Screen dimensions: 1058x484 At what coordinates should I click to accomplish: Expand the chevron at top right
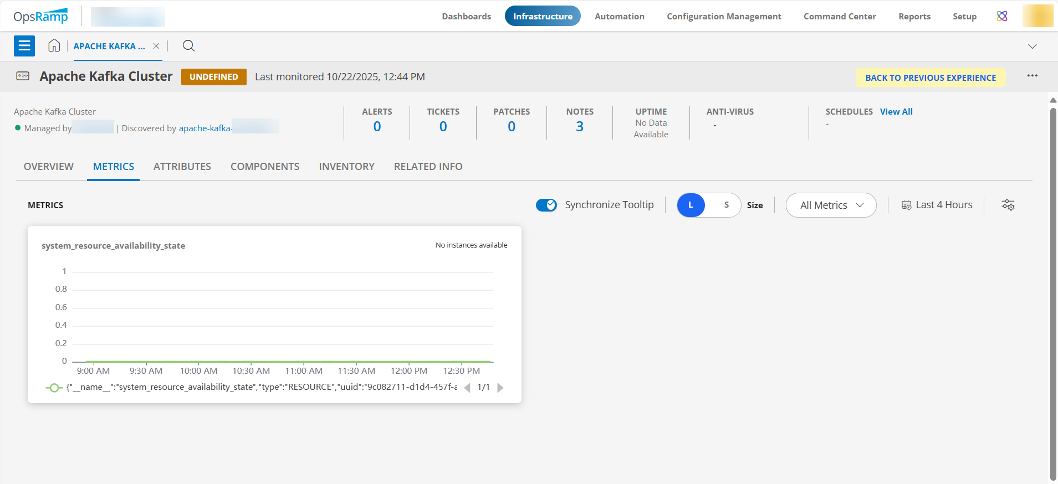point(1032,47)
